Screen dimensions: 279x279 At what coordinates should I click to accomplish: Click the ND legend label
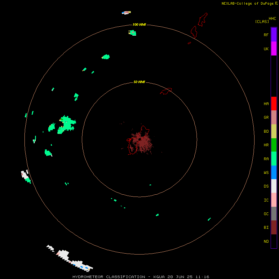tap(266, 241)
